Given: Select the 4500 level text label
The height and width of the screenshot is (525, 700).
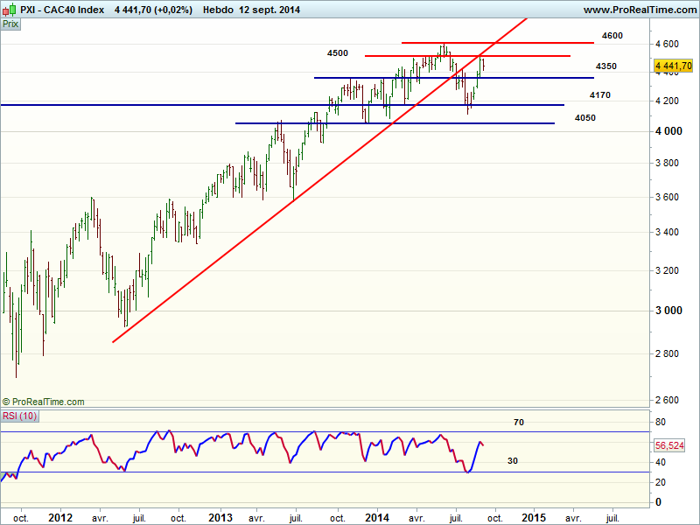Looking at the screenshot, I should tap(337, 53).
